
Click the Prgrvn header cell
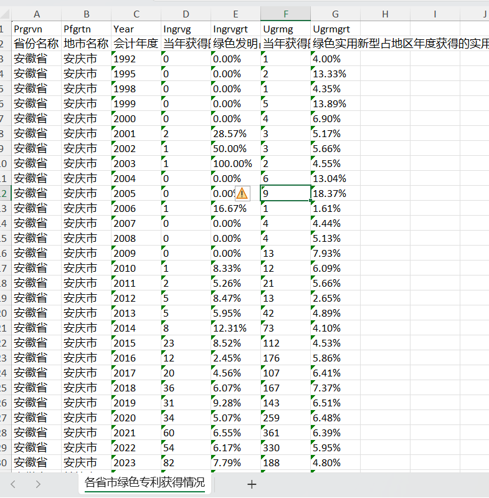(x=37, y=29)
